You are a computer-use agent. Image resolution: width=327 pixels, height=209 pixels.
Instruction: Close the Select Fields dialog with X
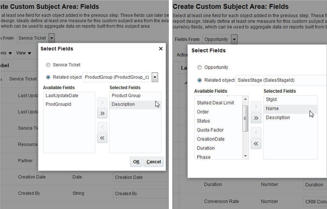(161, 49)
